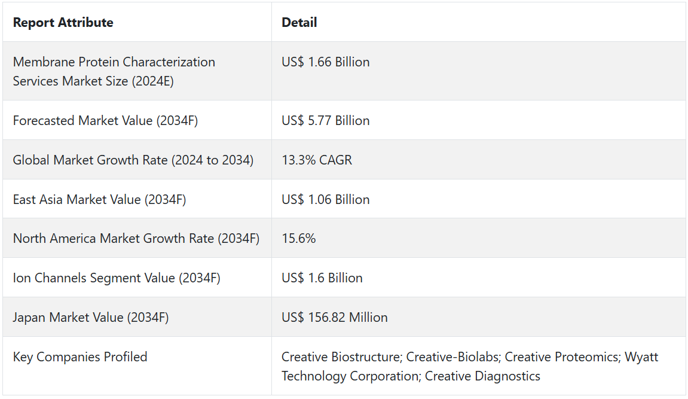The image size is (688, 399).
Task: Click the US$ 1.06 Billion value
Action: [325, 200]
